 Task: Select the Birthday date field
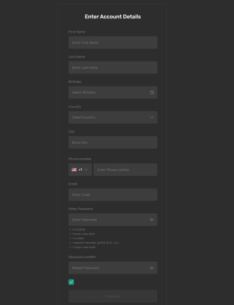coord(113,92)
